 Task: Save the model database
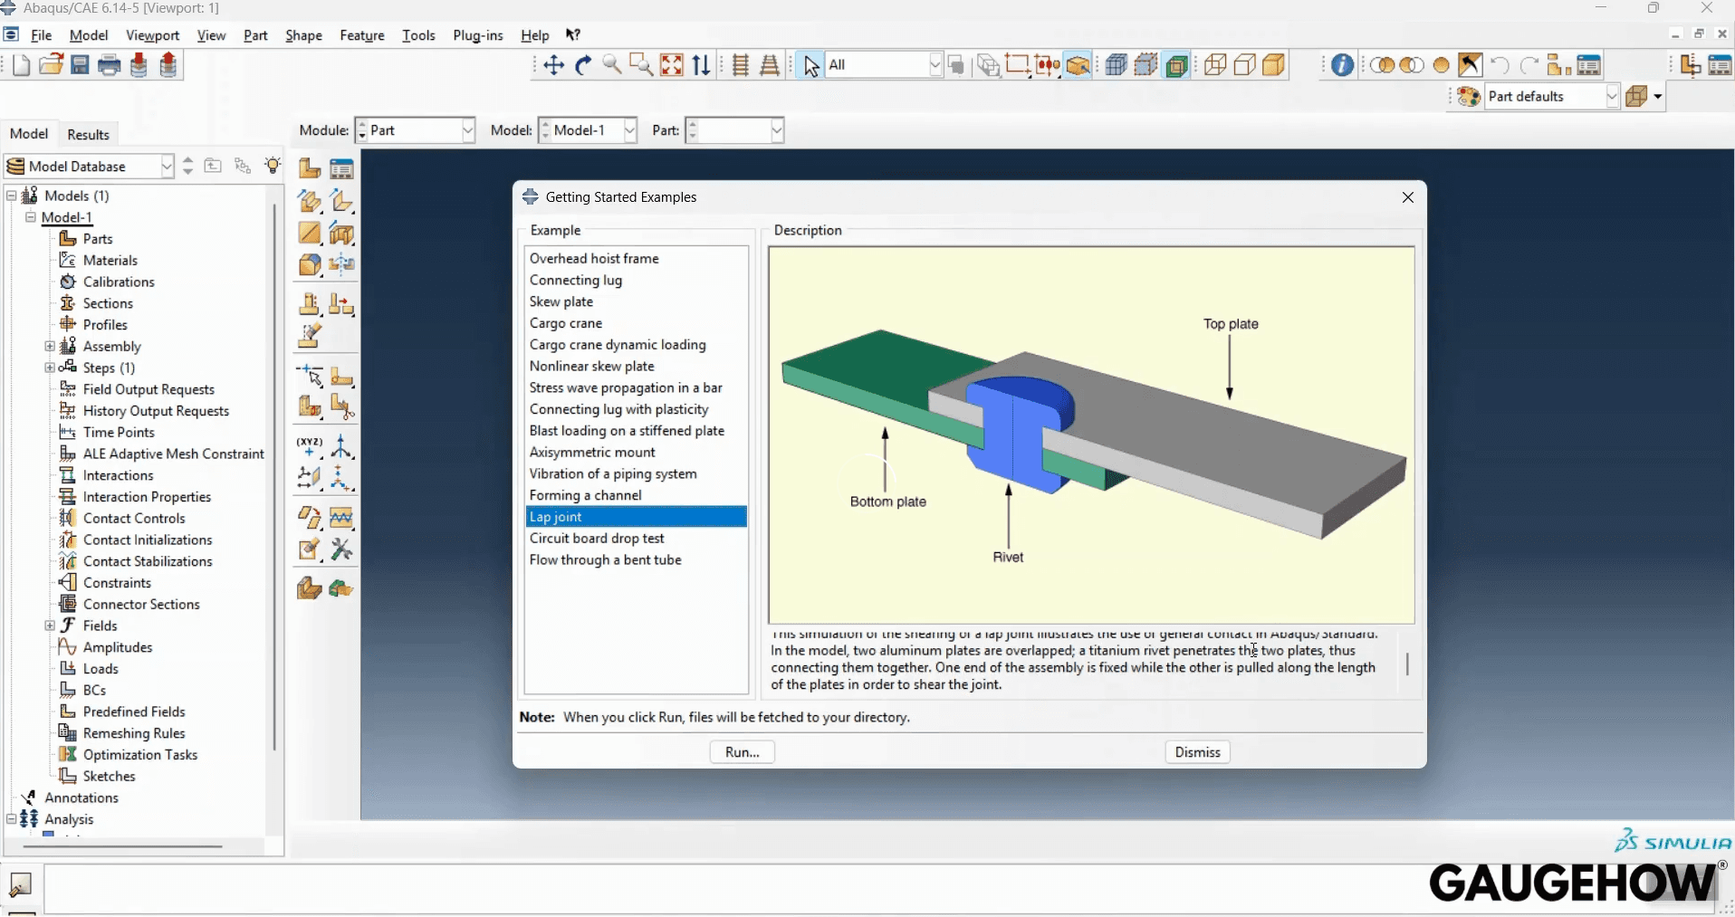[80, 64]
